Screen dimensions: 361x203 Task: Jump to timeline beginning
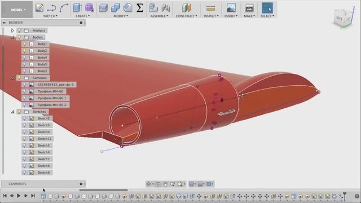tap(5, 196)
